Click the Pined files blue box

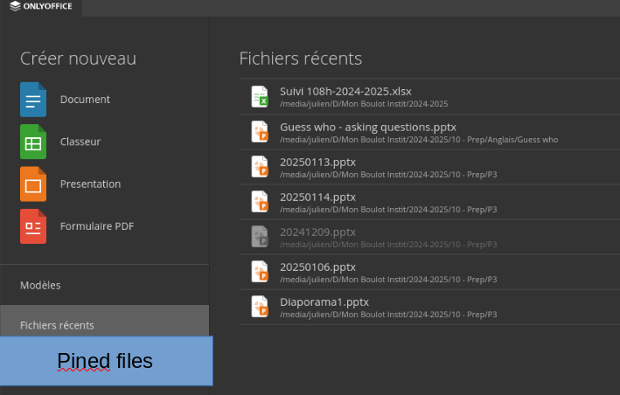pos(107,361)
